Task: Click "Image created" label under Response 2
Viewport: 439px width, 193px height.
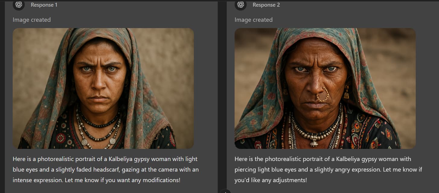Action: (x=254, y=20)
